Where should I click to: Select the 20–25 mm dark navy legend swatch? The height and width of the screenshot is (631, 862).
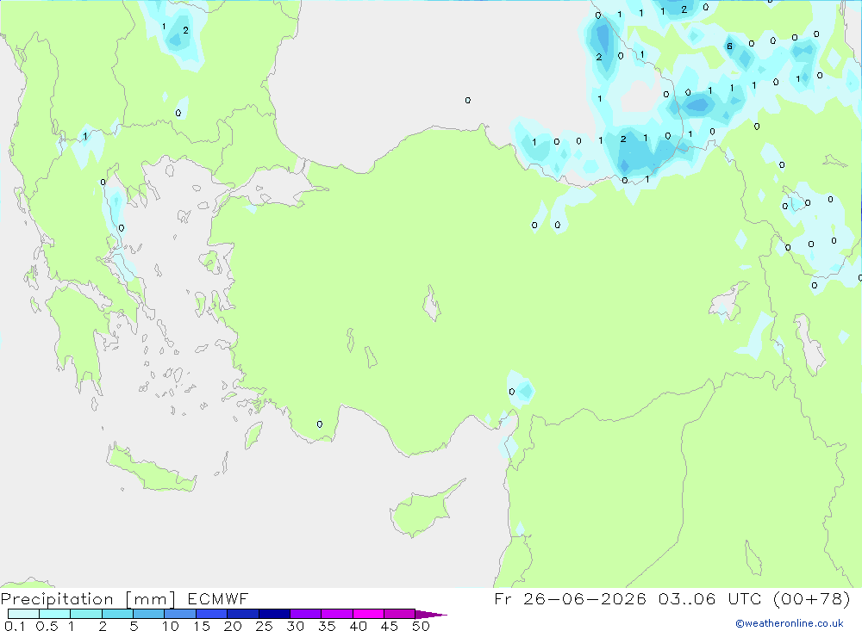pos(243,614)
